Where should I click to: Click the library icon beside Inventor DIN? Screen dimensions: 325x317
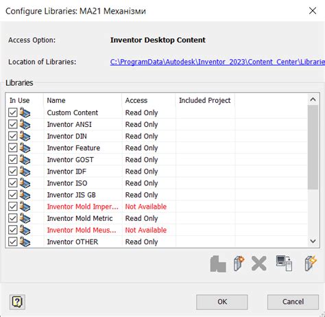(x=25, y=136)
